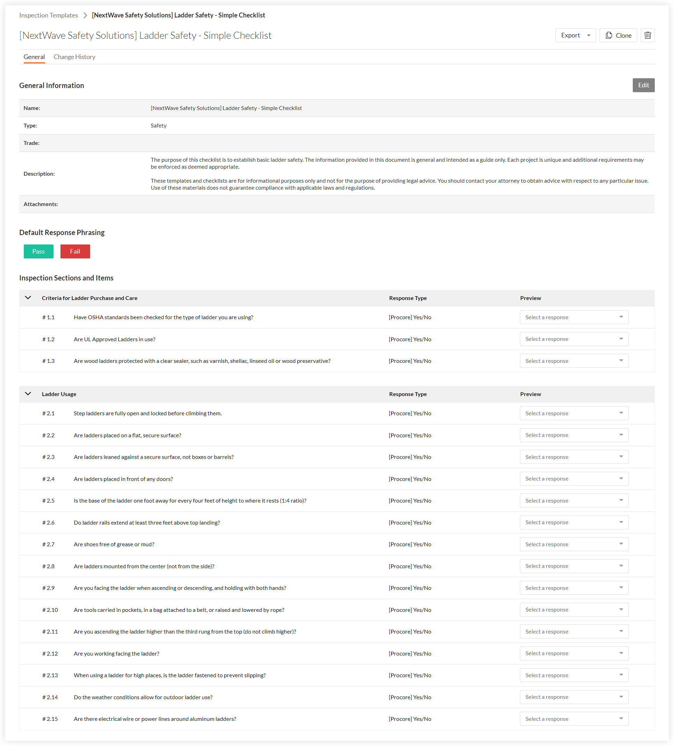Click the Name value in General Information table
This screenshot has height=746, width=674.
click(226, 108)
